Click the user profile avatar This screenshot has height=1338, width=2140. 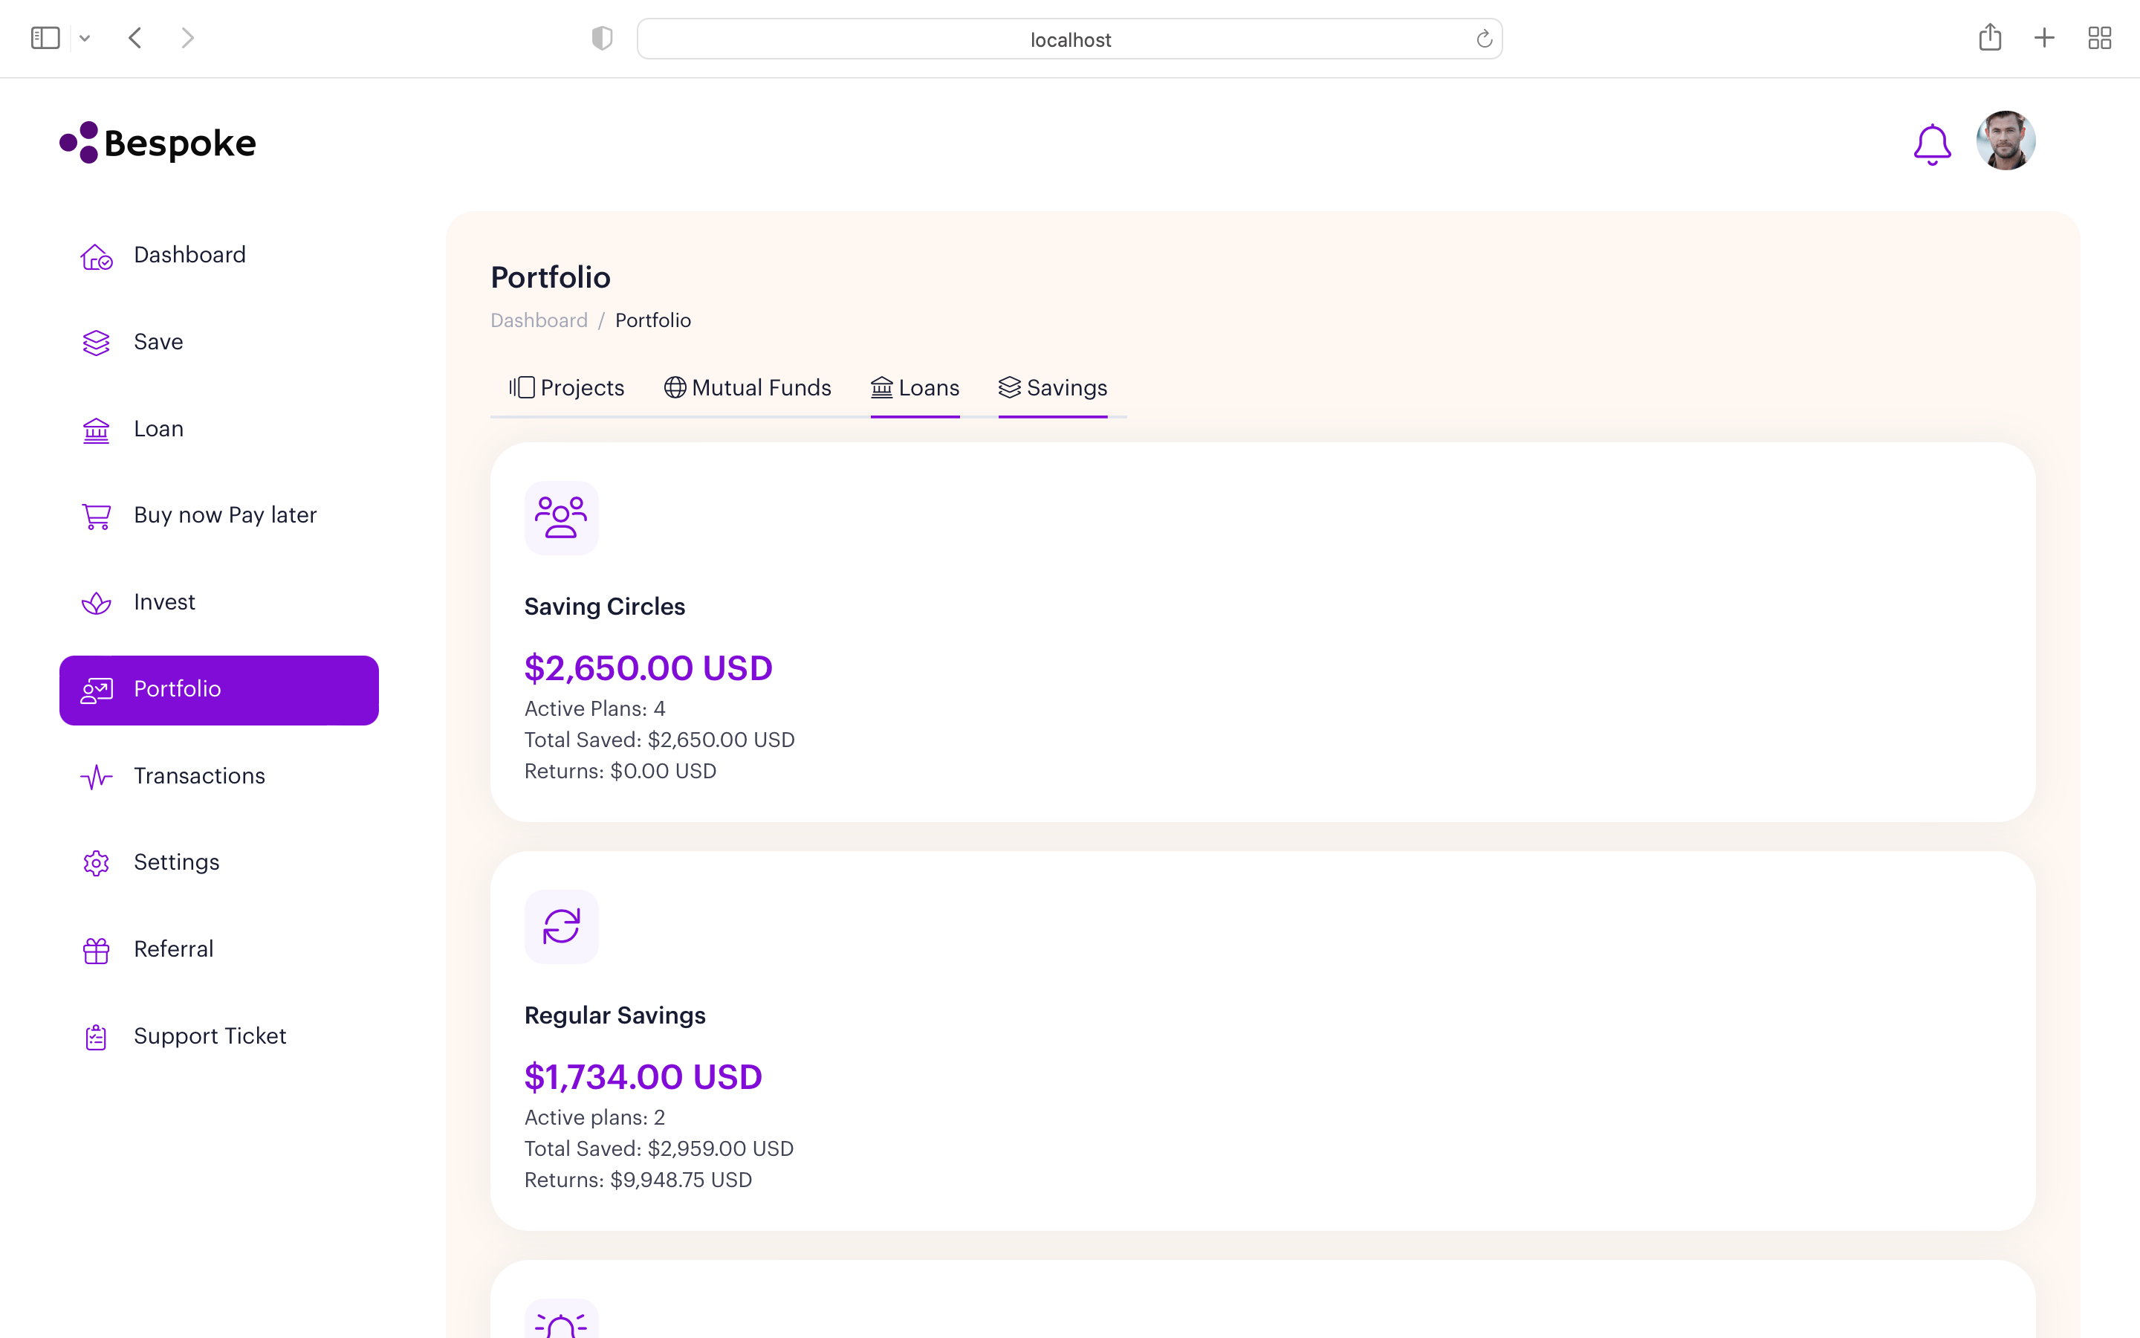coord(2006,140)
